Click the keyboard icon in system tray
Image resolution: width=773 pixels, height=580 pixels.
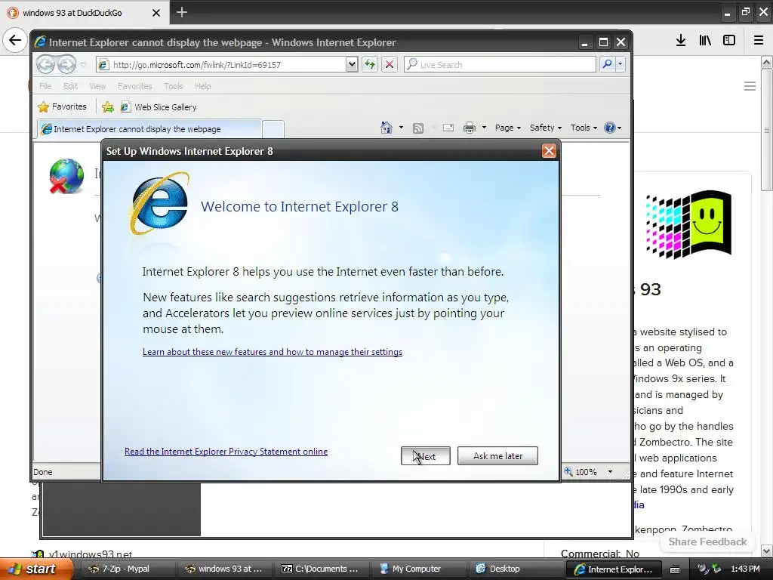click(675, 569)
